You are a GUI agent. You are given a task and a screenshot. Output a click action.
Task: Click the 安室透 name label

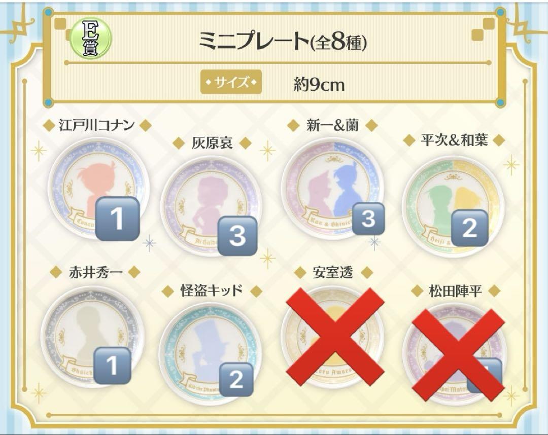[333, 273]
